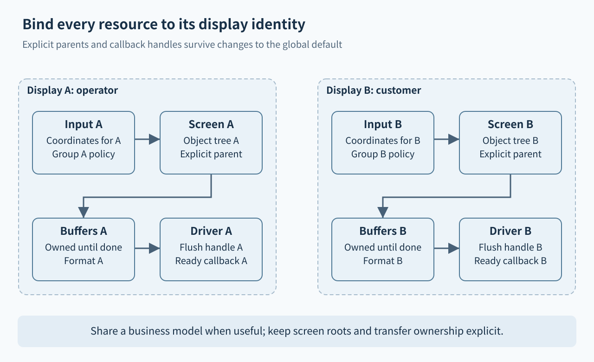This screenshot has height=362, width=594.
Task: Click 'Object tree B' text
Action: pos(510,140)
